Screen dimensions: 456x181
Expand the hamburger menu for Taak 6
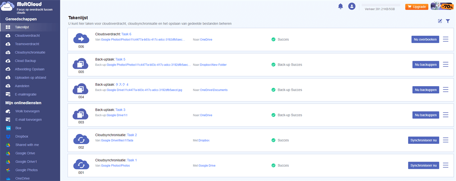tap(446, 39)
